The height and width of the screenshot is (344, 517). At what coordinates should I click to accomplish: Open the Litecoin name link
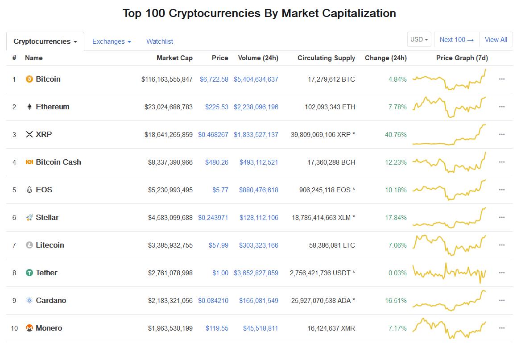coord(50,245)
